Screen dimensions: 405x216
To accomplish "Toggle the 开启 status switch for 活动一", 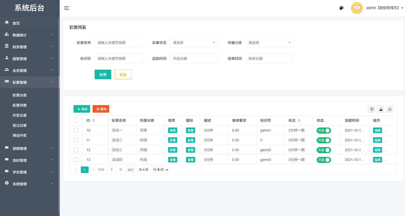I will (x=324, y=131).
